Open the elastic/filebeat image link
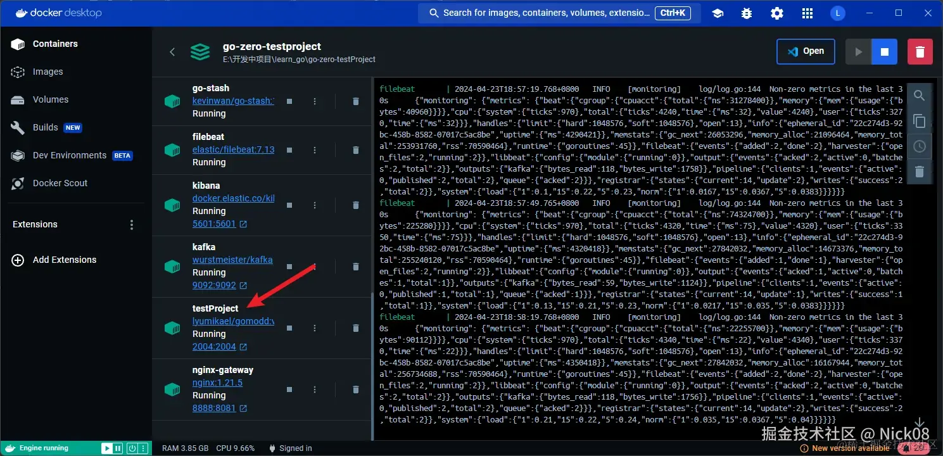 (233, 149)
